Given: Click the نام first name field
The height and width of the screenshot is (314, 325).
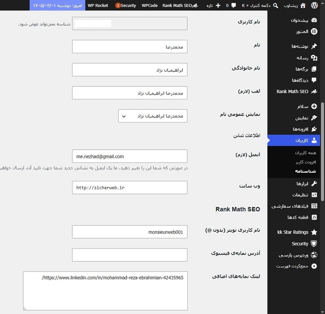Looking at the screenshot, I should click(x=130, y=47).
